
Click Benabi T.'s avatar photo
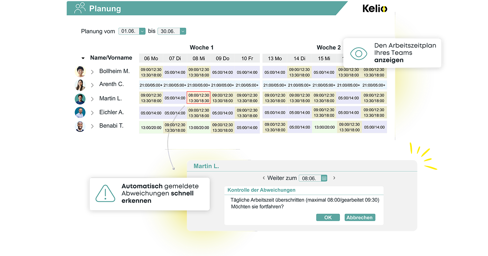[80, 126]
